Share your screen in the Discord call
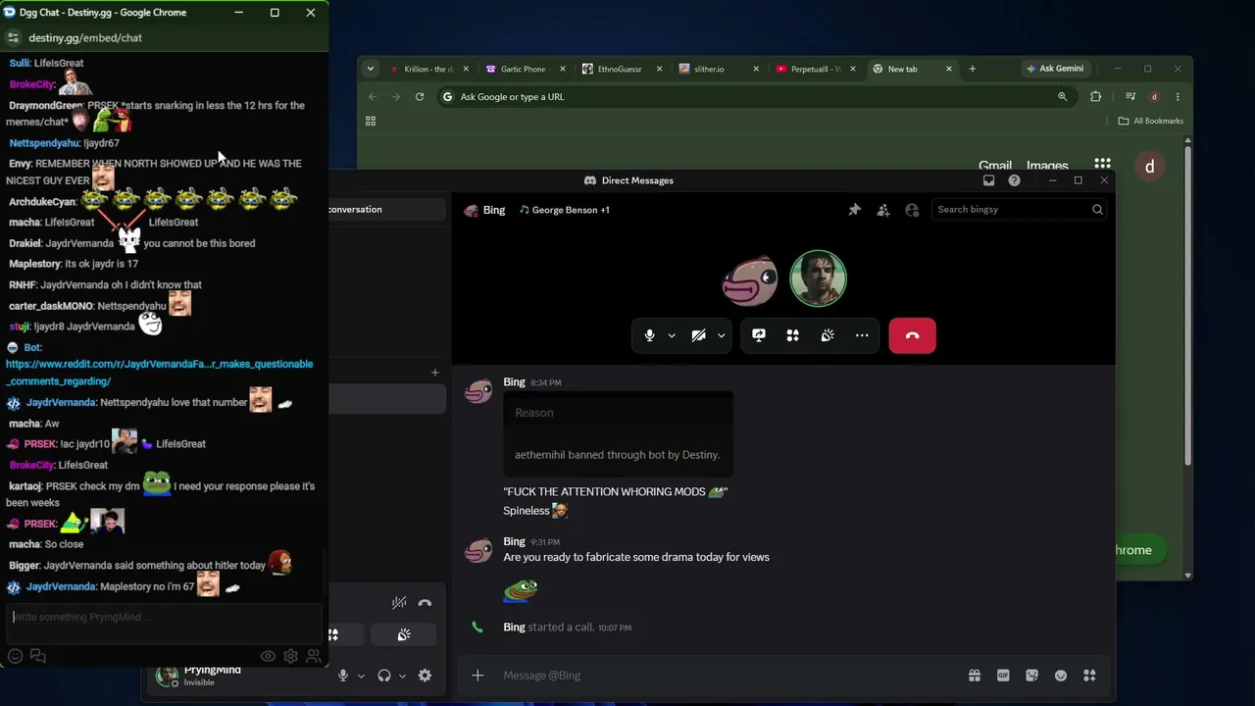1255x706 pixels. tap(759, 335)
